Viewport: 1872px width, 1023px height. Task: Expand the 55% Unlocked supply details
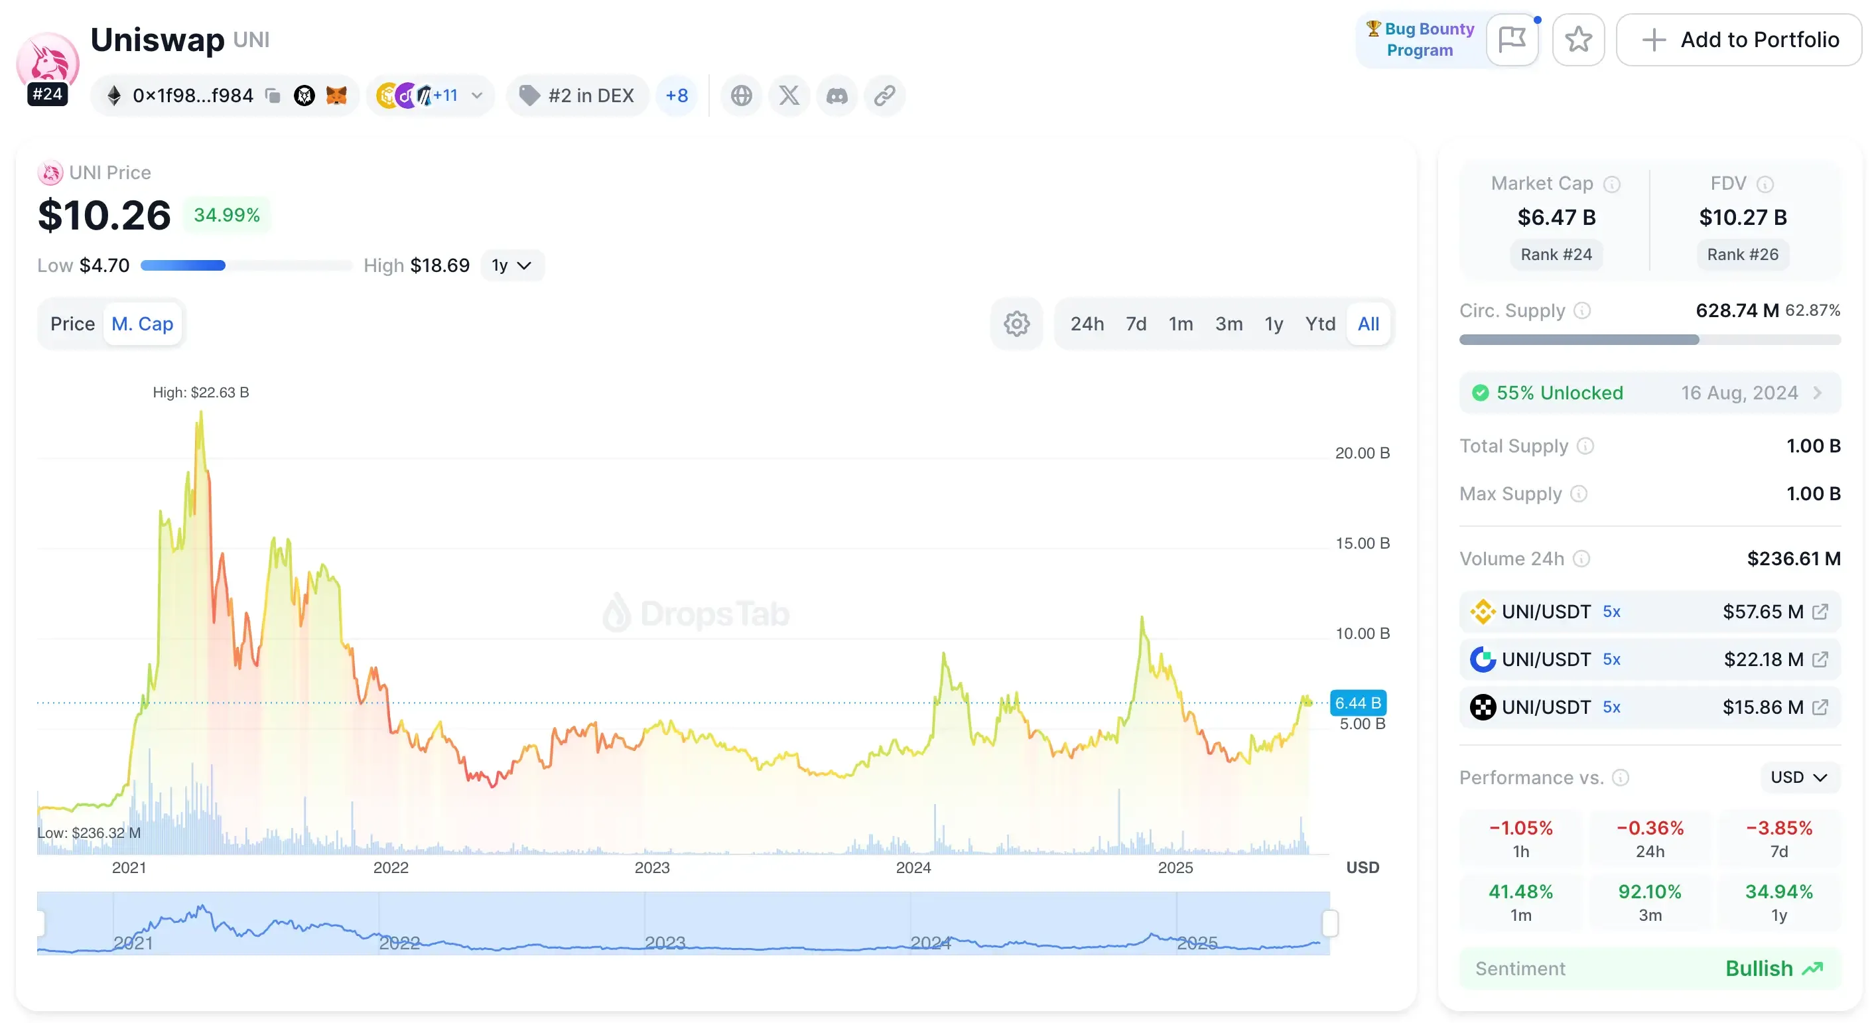[1648, 392]
